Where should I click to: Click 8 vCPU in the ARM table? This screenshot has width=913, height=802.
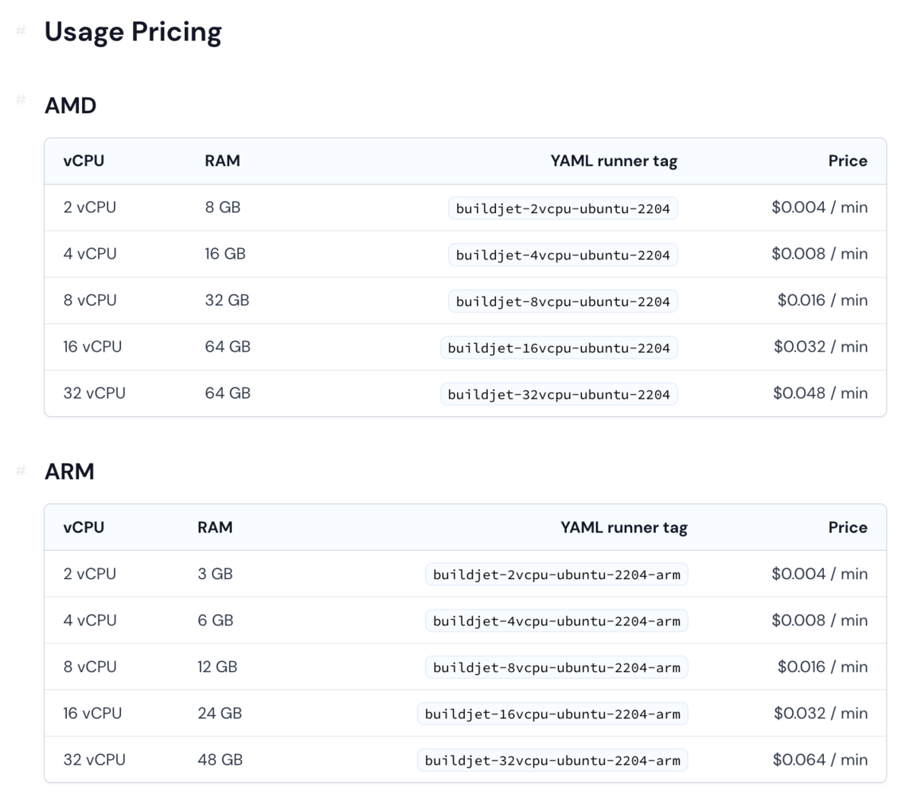90,667
